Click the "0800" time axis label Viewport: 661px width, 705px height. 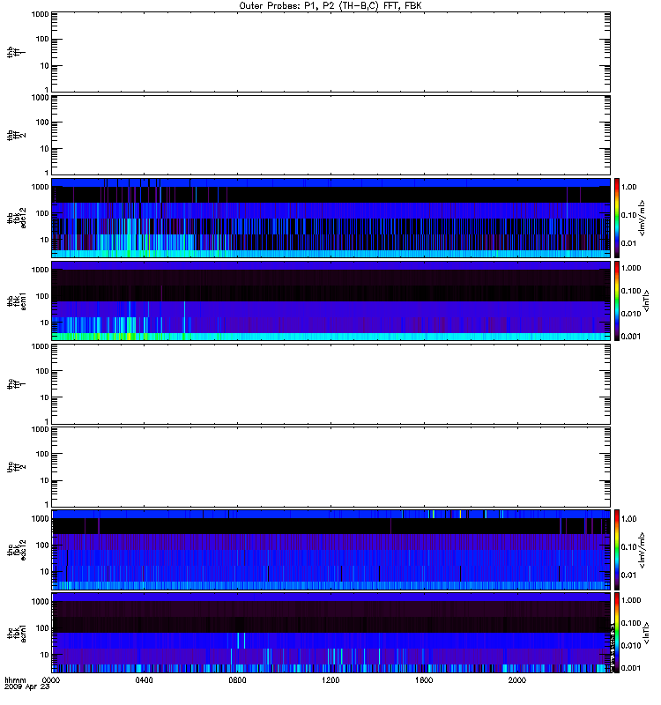(x=237, y=680)
